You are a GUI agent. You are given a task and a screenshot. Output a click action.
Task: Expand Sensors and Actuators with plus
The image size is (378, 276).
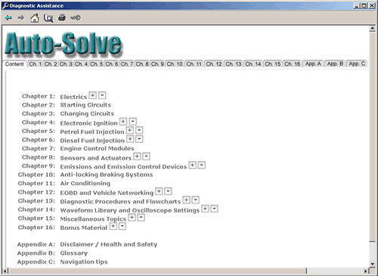point(137,157)
